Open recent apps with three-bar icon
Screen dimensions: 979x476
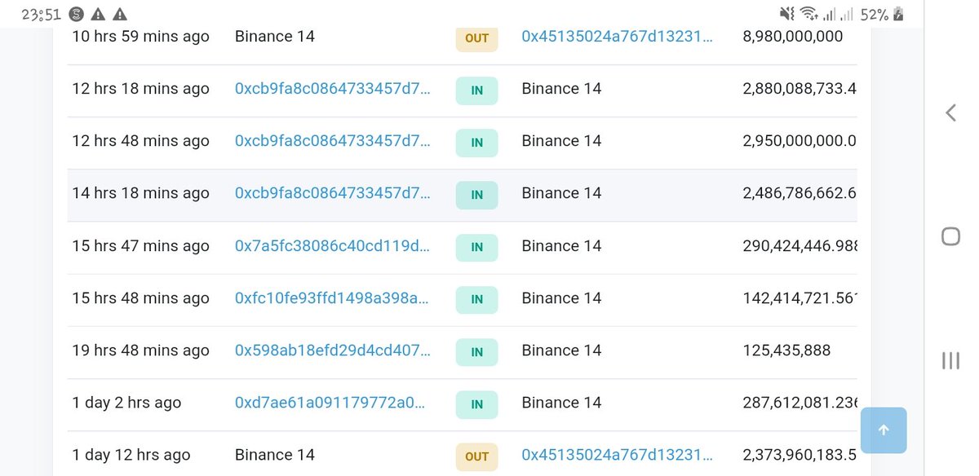coord(950,360)
